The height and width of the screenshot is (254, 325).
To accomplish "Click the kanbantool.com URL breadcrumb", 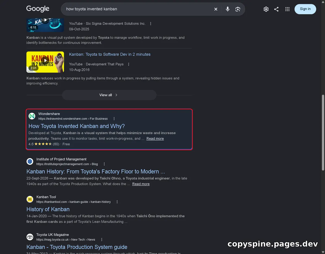I will click(74, 202).
